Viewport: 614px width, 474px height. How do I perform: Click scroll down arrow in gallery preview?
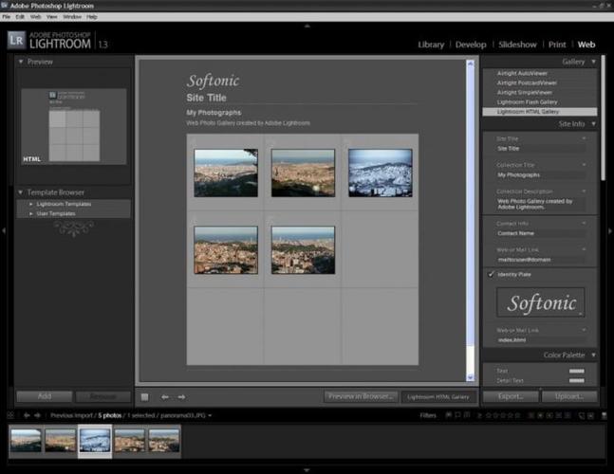[471, 377]
